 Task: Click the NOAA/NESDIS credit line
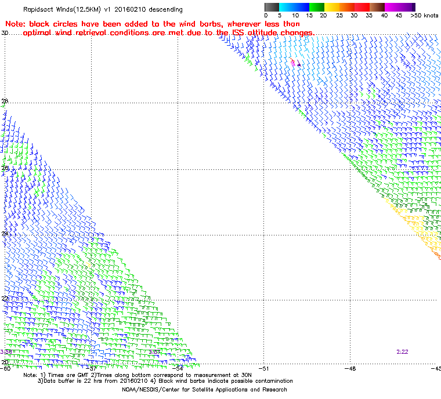tap(204, 390)
